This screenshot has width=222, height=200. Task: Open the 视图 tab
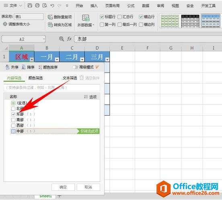[x=175, y=6]
